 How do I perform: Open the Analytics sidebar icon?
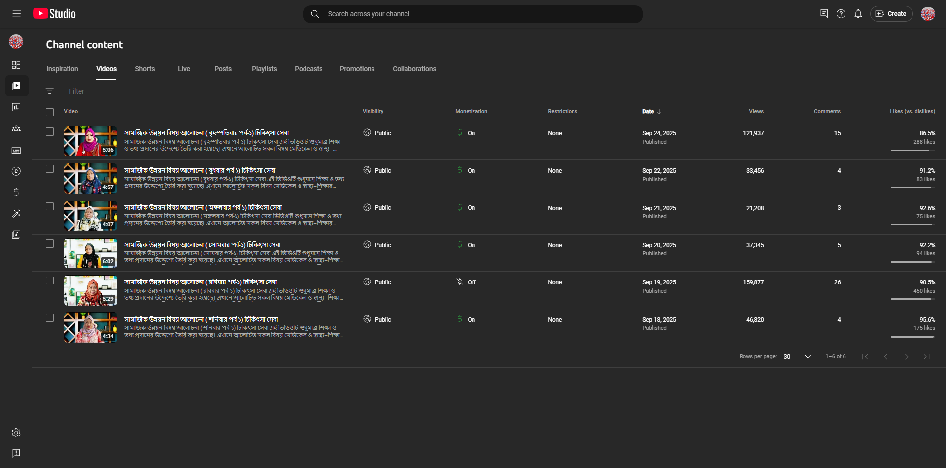click(16, 107)
